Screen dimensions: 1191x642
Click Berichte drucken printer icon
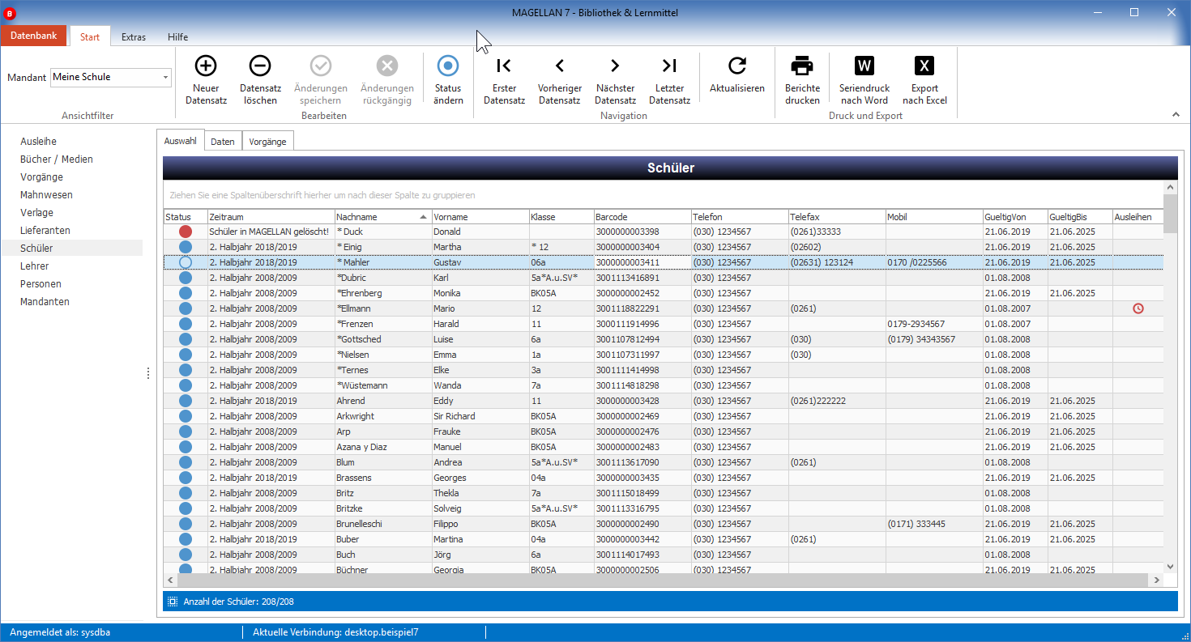pyautogui.click(x=802, y=66)
